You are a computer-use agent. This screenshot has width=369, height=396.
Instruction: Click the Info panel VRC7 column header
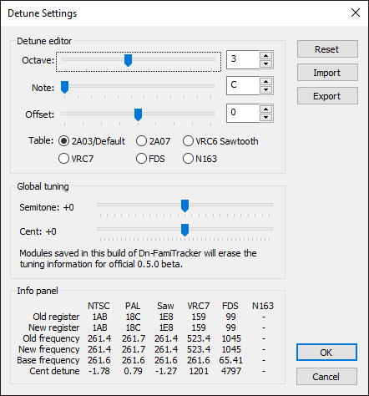click(198, 306)
